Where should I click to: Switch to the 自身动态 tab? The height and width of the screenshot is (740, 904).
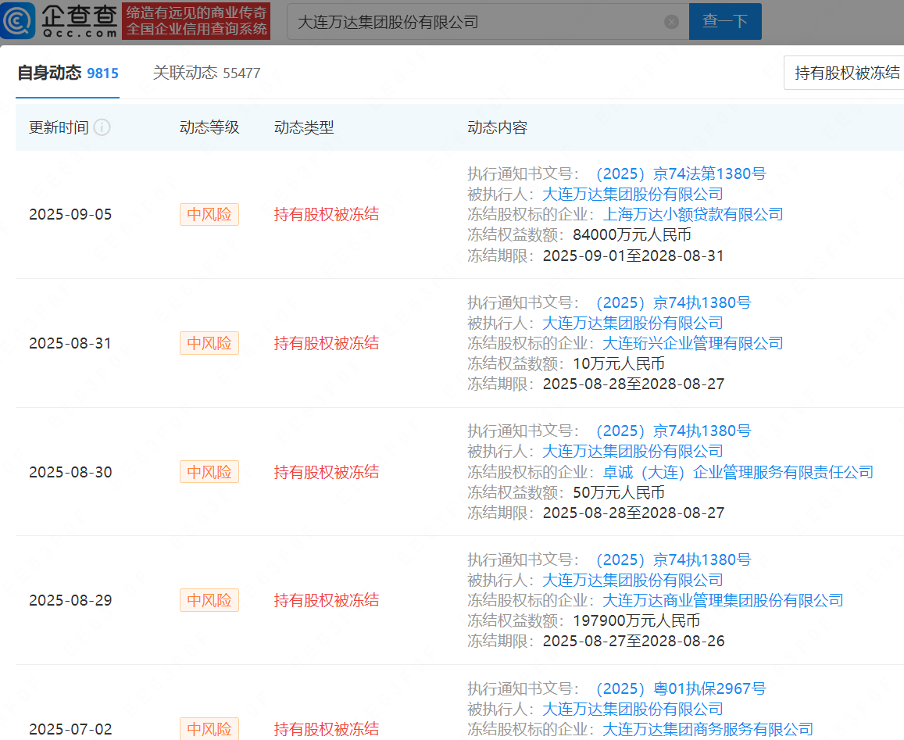[x=67, y=73]
